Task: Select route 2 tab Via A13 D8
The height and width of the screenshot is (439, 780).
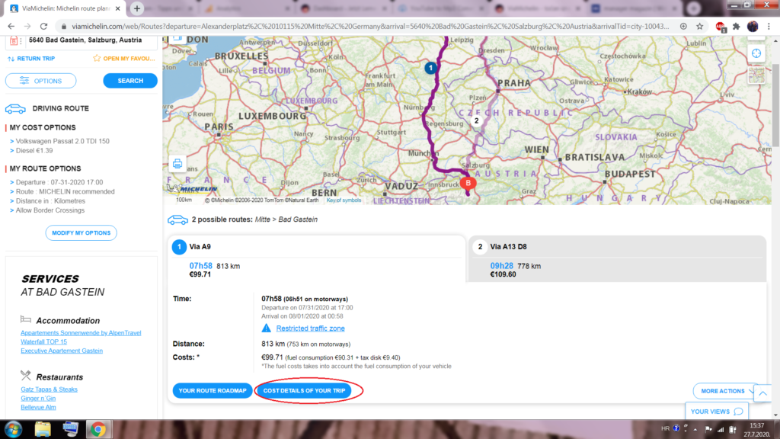Action: (x=617, y=247)
